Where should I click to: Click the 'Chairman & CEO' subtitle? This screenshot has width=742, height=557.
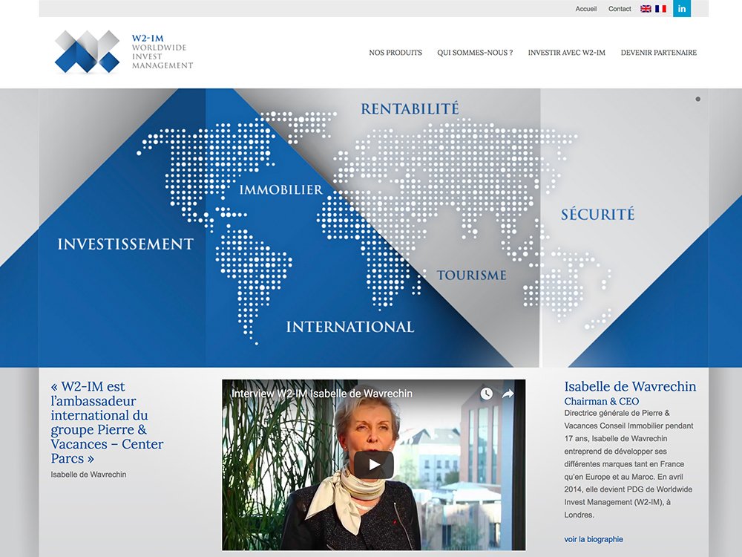pyautogui.click(x=602, y=401)
